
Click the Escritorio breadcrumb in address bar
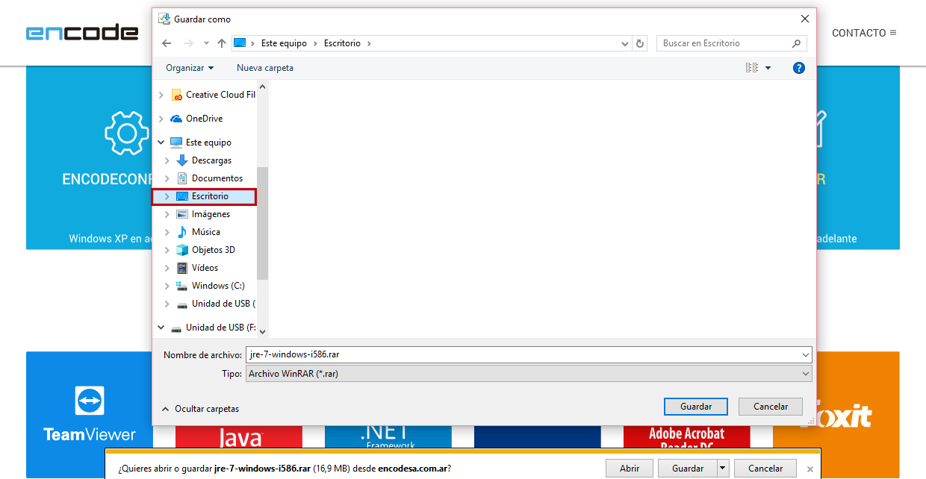[x=342, y=43]
